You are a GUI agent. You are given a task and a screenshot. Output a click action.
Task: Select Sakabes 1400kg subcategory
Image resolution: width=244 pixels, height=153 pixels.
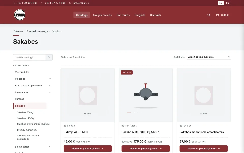(x=26, y=118)
